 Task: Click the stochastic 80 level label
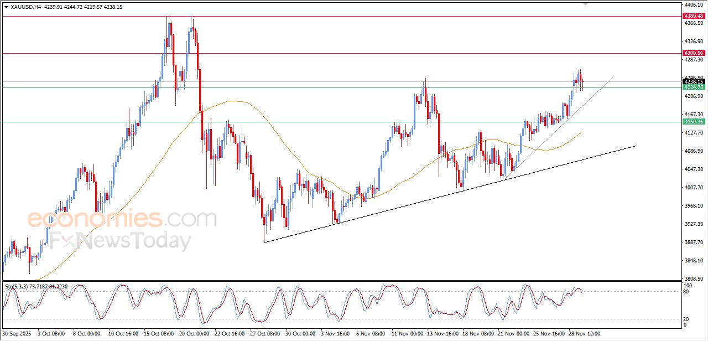pyautogui.click(x=686, y=291)
